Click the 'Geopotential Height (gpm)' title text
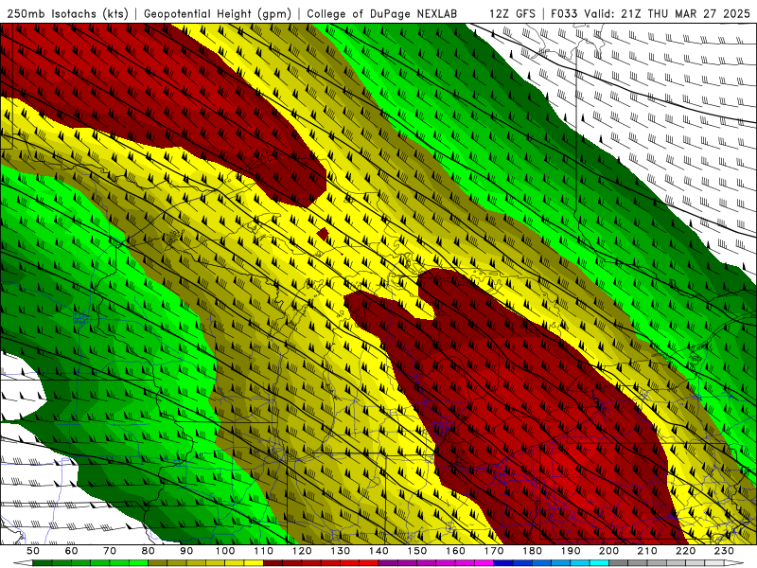757x568 pixels. point(218,13)
